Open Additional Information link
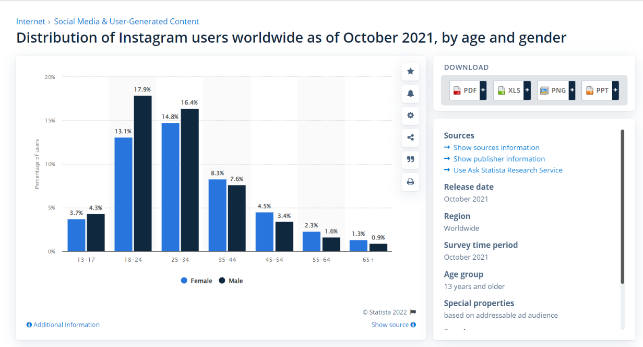The height and width of the screenshot is (347, 643). (x=66, y=325)
